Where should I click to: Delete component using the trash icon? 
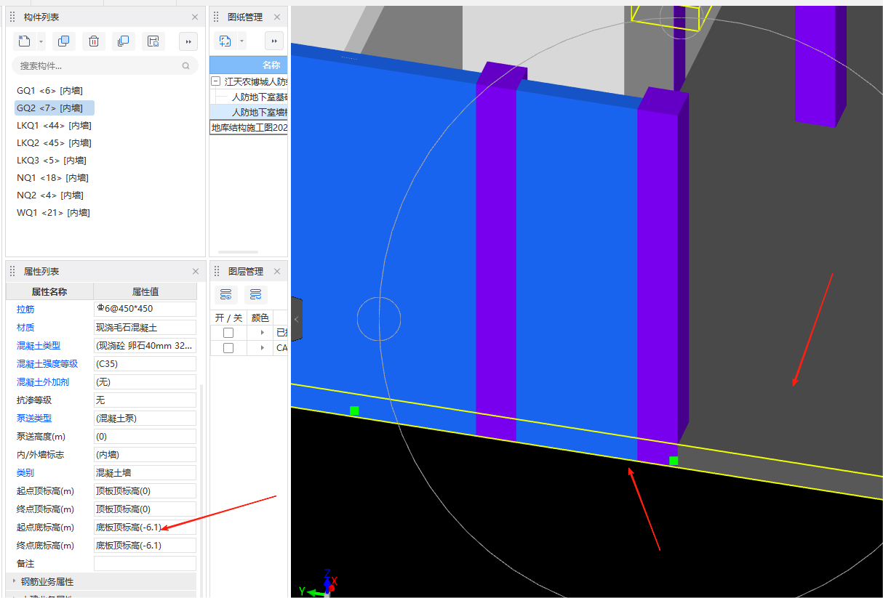pos(94,41)
